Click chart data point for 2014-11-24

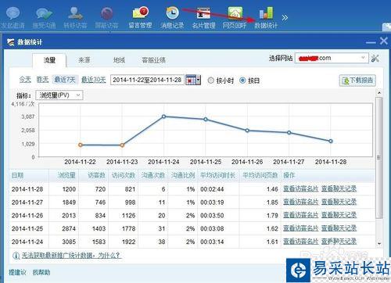[163, 116]
